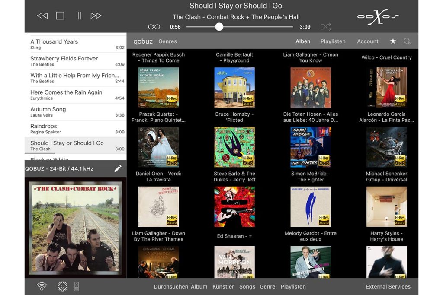Open the Qobuz search magnifier
This screenshot has height=295, width=443.
407,41
